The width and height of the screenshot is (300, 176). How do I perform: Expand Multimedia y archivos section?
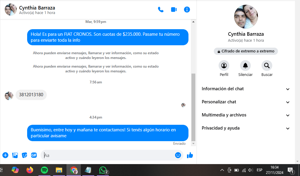[246, 115]
